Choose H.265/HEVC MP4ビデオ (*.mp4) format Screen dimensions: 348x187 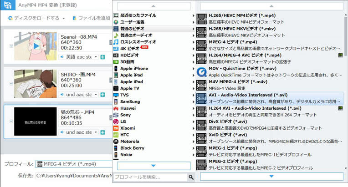(270, 19)
